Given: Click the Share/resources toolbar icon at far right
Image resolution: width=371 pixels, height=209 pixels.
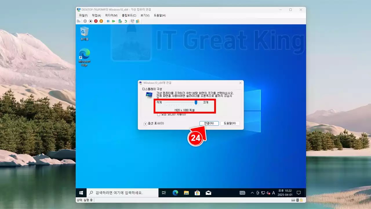Looking at the screenshot, I should (138, 21).
